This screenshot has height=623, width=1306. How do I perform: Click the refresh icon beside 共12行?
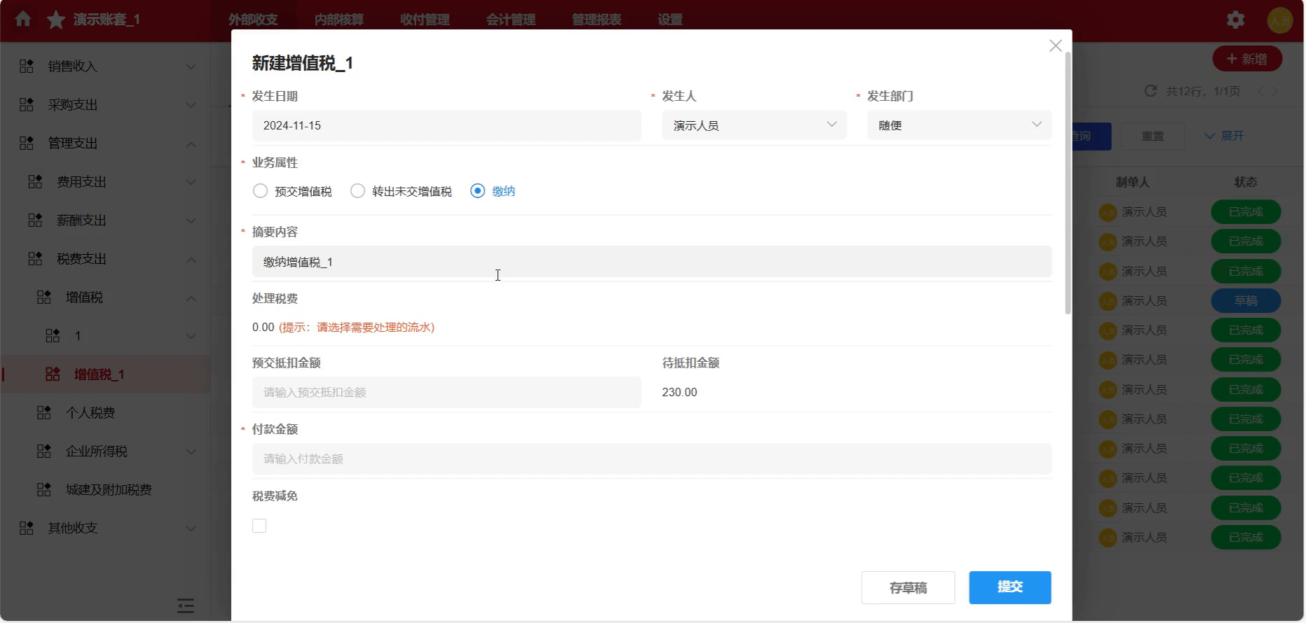[1150, 91]
